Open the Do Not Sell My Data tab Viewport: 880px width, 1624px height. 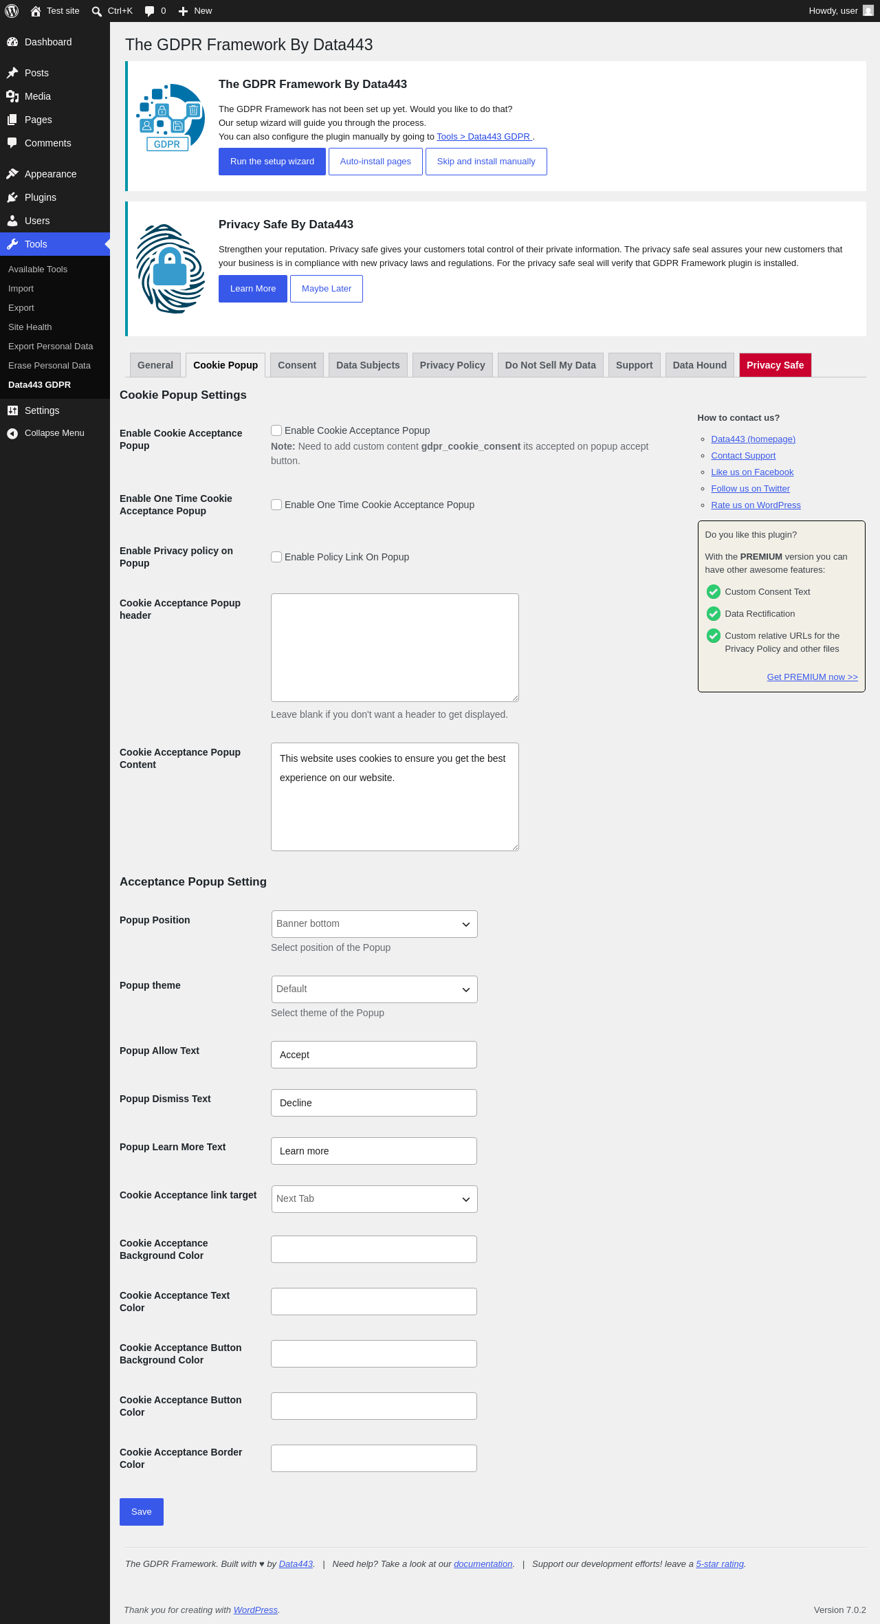(x=551, y=365)
